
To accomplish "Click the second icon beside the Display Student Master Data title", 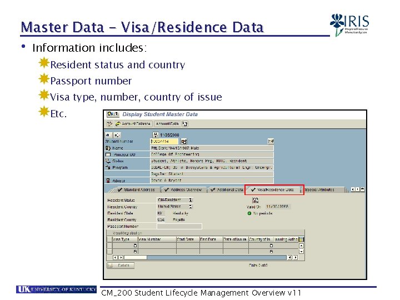I will (116, 114).
